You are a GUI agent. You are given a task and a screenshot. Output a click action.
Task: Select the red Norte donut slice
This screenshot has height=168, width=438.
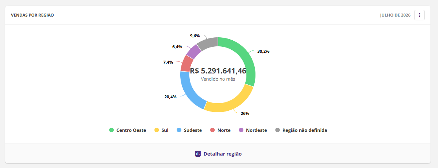(186, 63)
